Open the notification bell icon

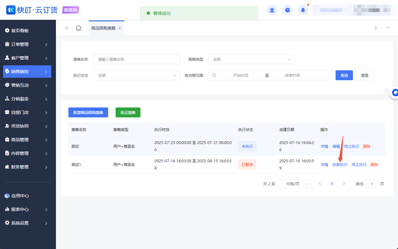tap(303, 10)
